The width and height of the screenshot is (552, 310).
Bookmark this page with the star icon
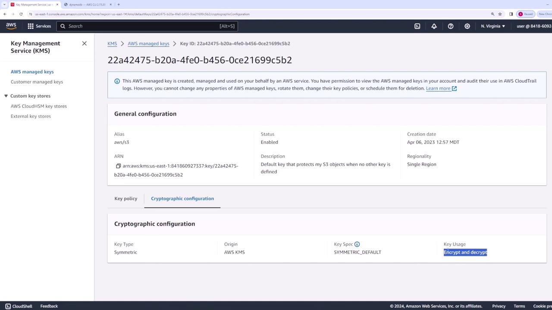point(500,14)
